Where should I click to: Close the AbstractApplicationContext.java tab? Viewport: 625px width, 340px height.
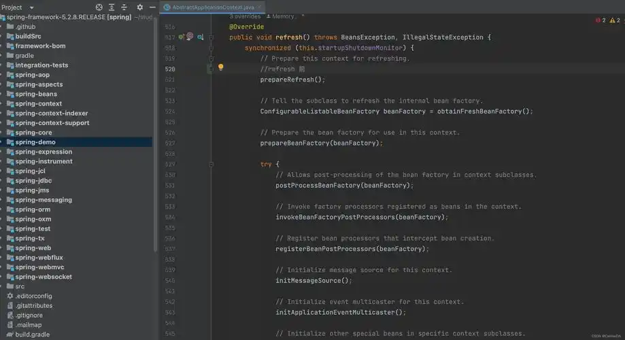click(x=259, y=7)
